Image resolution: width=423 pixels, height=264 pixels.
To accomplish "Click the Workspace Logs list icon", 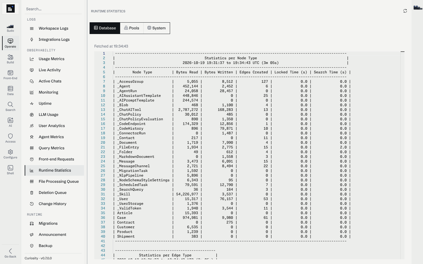I will (x=32, y=28).
